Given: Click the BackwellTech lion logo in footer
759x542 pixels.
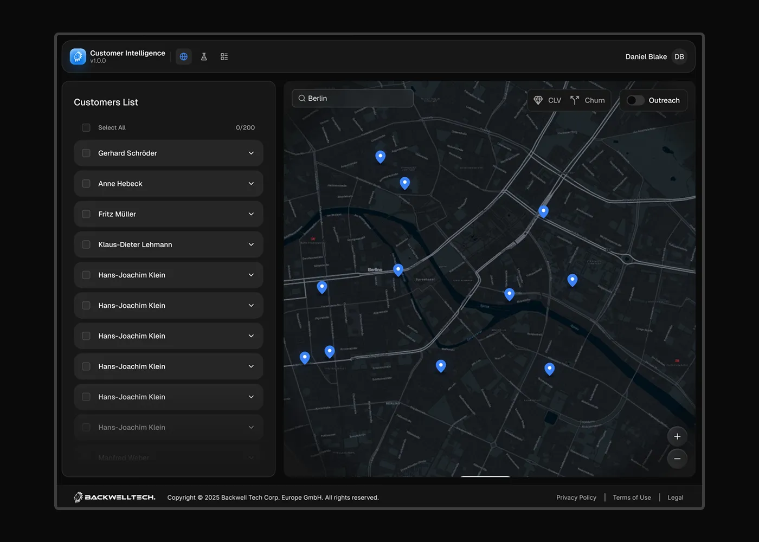Looking at the screenshot, I should [79, 497].
